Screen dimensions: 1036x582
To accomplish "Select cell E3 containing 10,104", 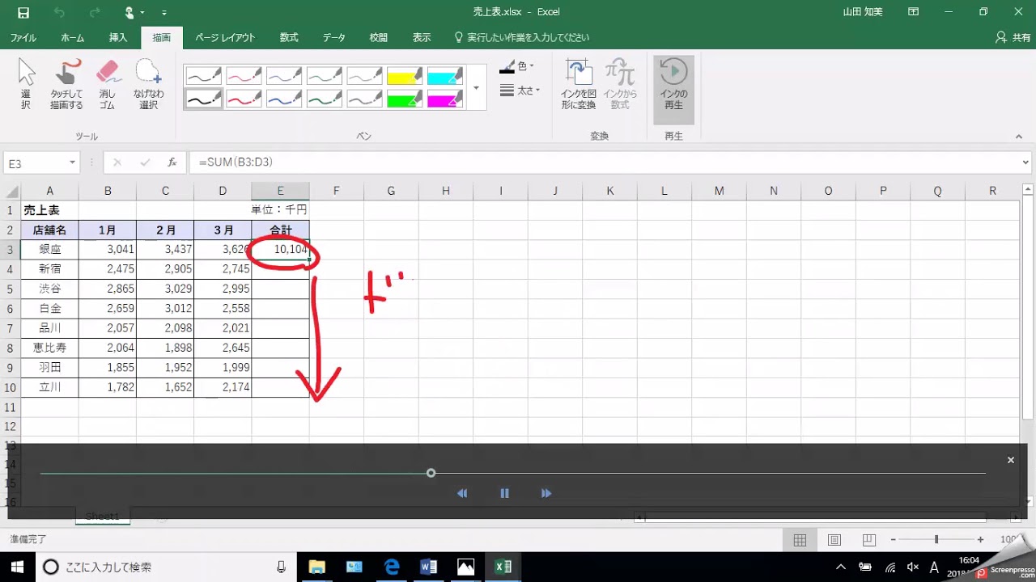I will [x=280, y=250].
